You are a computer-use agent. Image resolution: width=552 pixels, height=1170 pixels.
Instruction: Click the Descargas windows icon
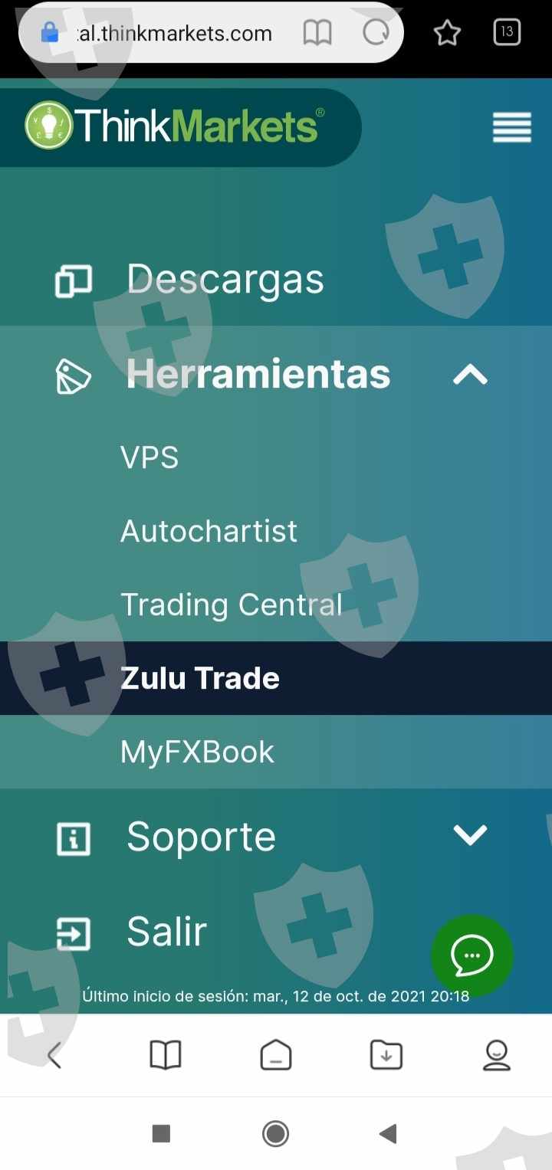pyautogui.click(x=74, y=281)
